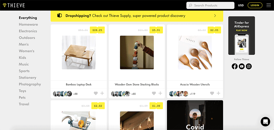This screenshot has width=274, height=130.
Task: Like the Bamboo Laptop Desk heart
Action: [96, 93]
